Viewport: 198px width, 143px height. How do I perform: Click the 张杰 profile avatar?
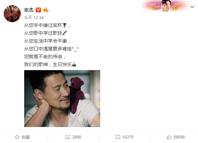coord(12,14)
